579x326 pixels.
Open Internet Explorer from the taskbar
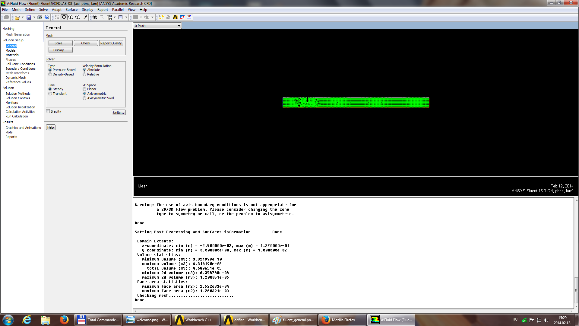tap(27, 320)
